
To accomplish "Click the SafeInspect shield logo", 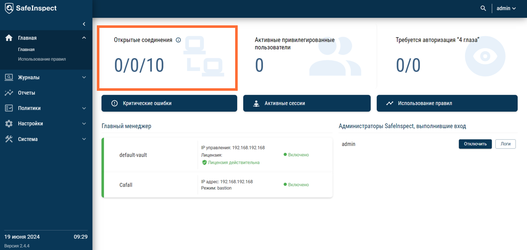I will click(x=8, y=8).
